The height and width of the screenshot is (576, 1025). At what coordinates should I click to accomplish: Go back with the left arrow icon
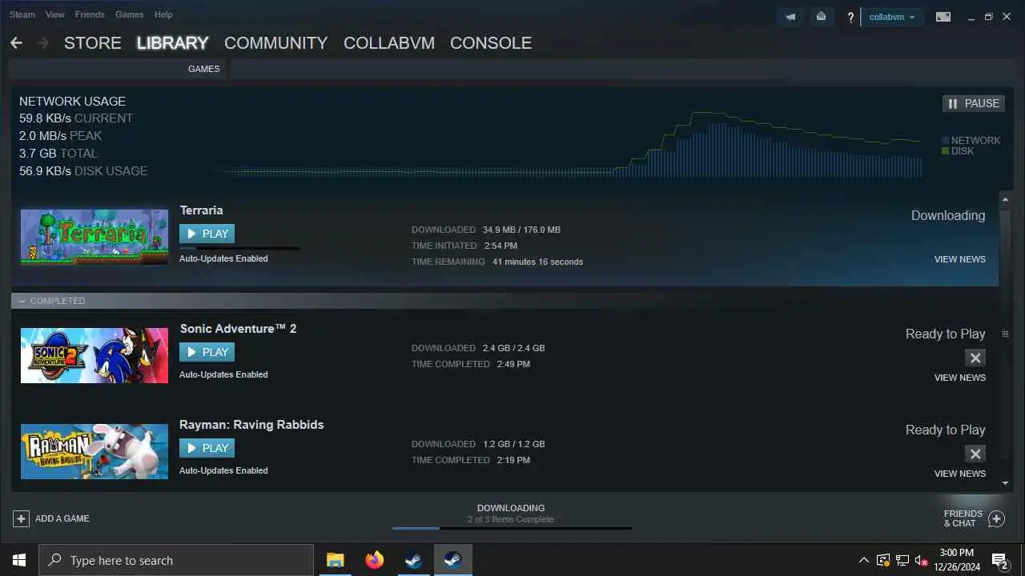[x=16, y=43]
